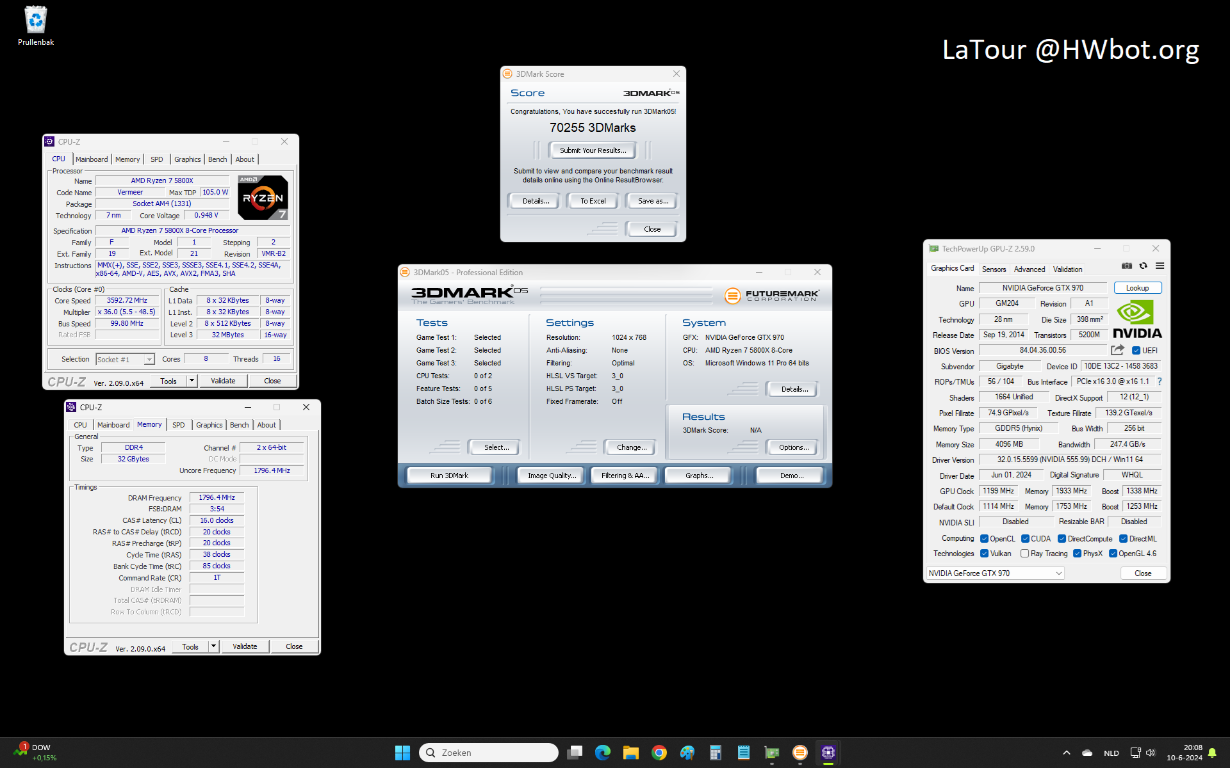Show hidden system tray icons
The image size is (1230, 768).
(1066, 753)
